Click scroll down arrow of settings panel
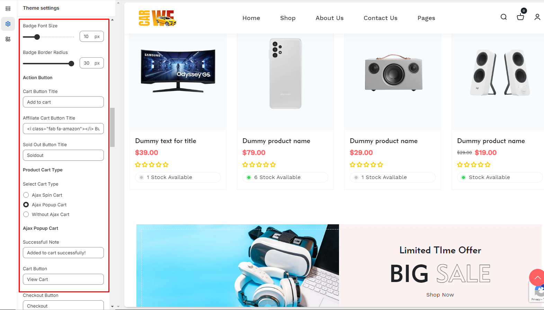544x310 pixels. pos(112,306)
